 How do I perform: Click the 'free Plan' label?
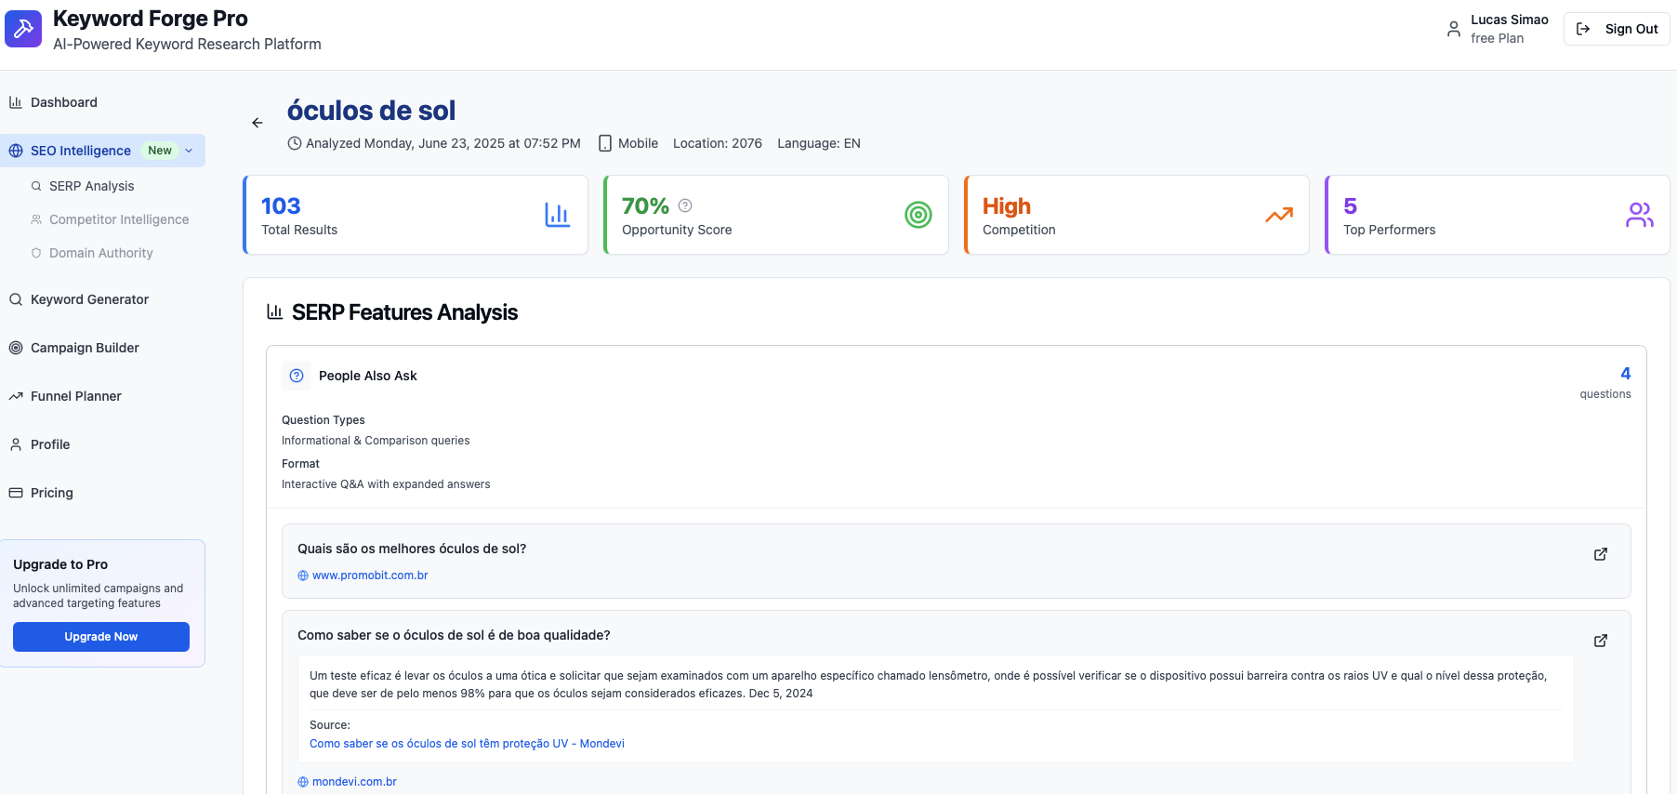[x=1497, y=38]
